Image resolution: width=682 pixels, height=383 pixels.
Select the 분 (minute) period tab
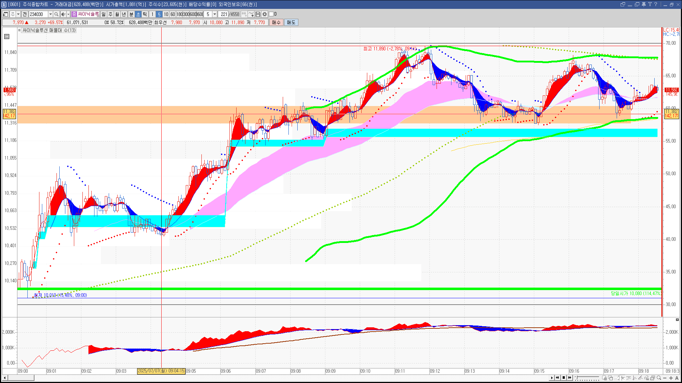[131, 14]
